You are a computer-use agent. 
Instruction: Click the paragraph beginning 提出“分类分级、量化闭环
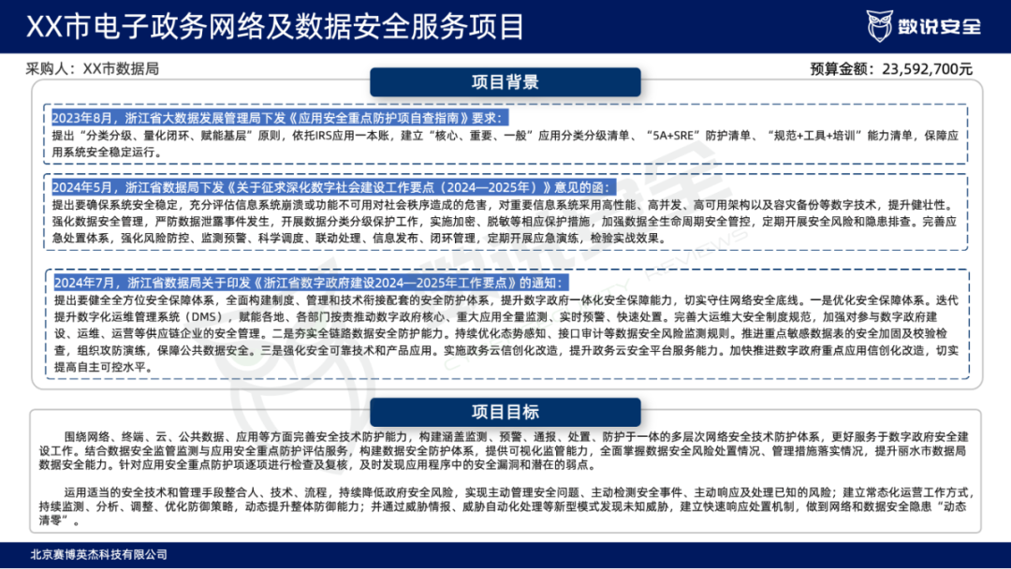505,143
